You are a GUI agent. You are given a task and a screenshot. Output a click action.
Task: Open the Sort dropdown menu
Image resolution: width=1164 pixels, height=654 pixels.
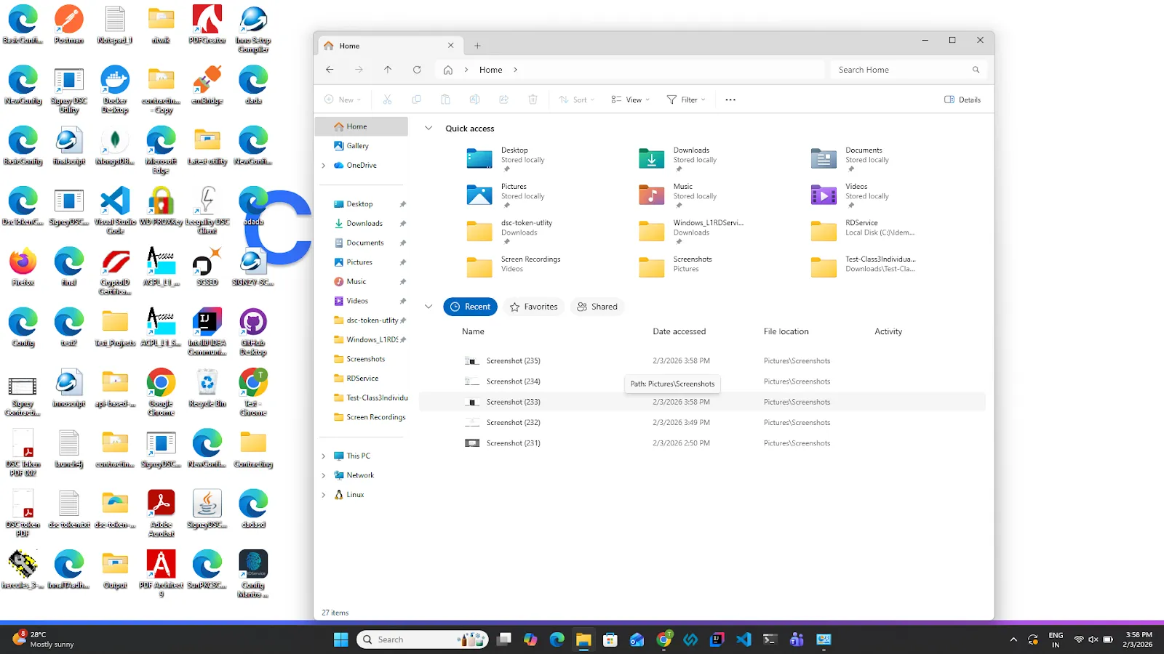point(577,100)
